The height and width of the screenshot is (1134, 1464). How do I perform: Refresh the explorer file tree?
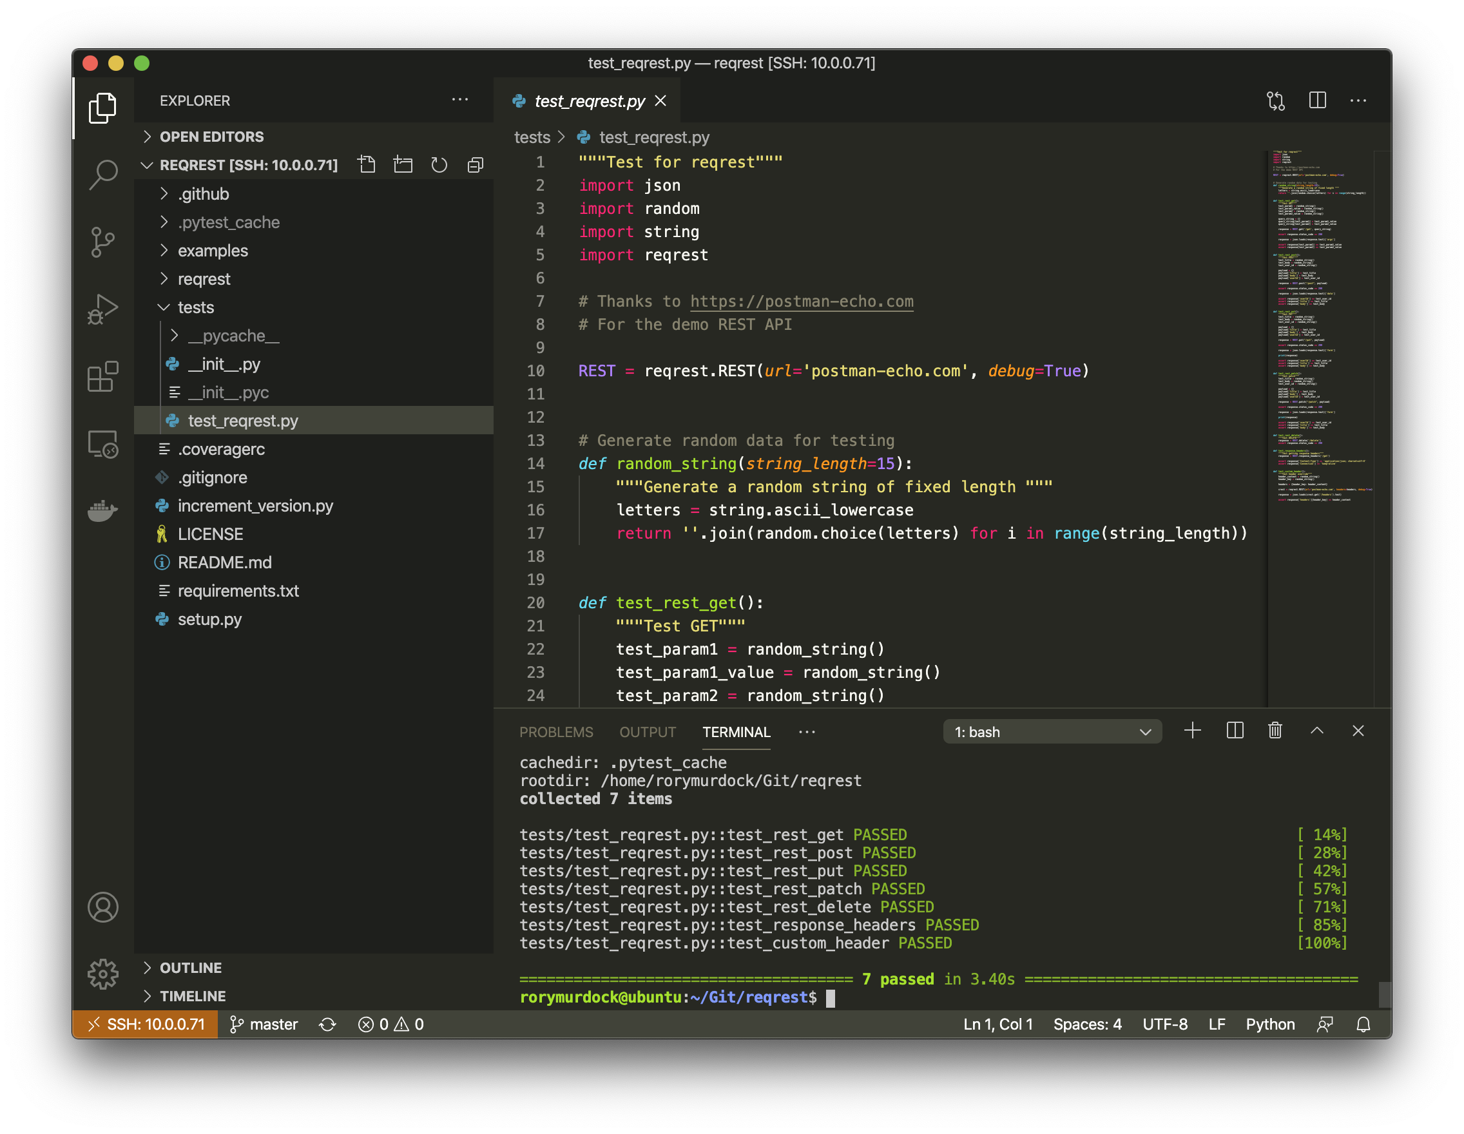click(439, 165)
